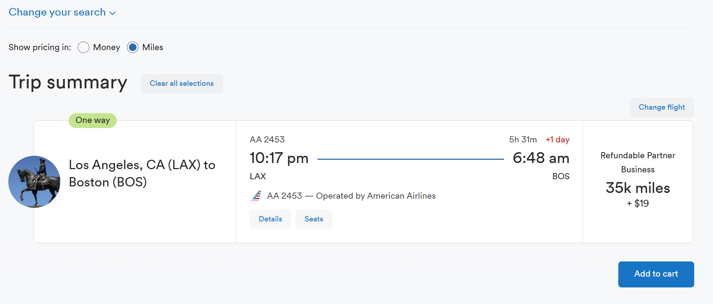Expand the Change your search section
The image size is (713, 304).
click(57, 12)
